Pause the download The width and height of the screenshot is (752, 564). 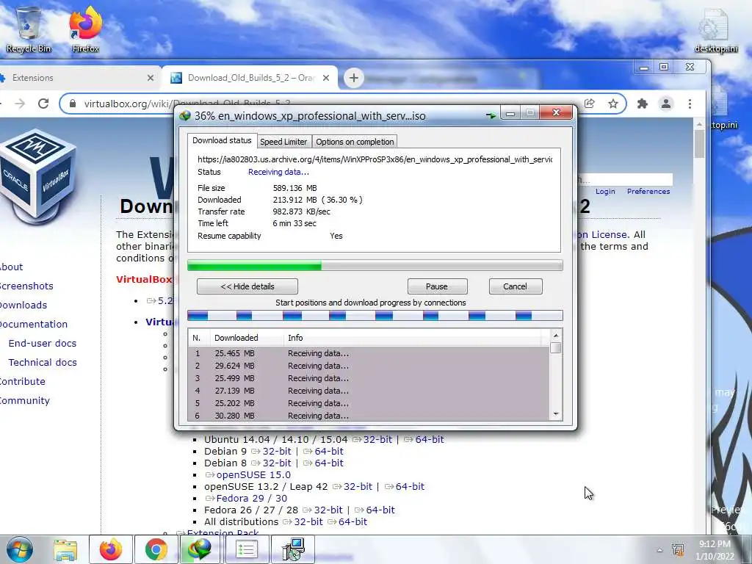tap(437, 286)
